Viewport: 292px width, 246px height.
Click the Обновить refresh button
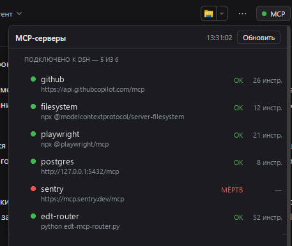coord(259,38)
